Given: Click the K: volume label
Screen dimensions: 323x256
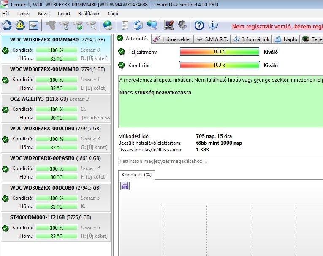Looking at the screenshot, I should [83, 206].
